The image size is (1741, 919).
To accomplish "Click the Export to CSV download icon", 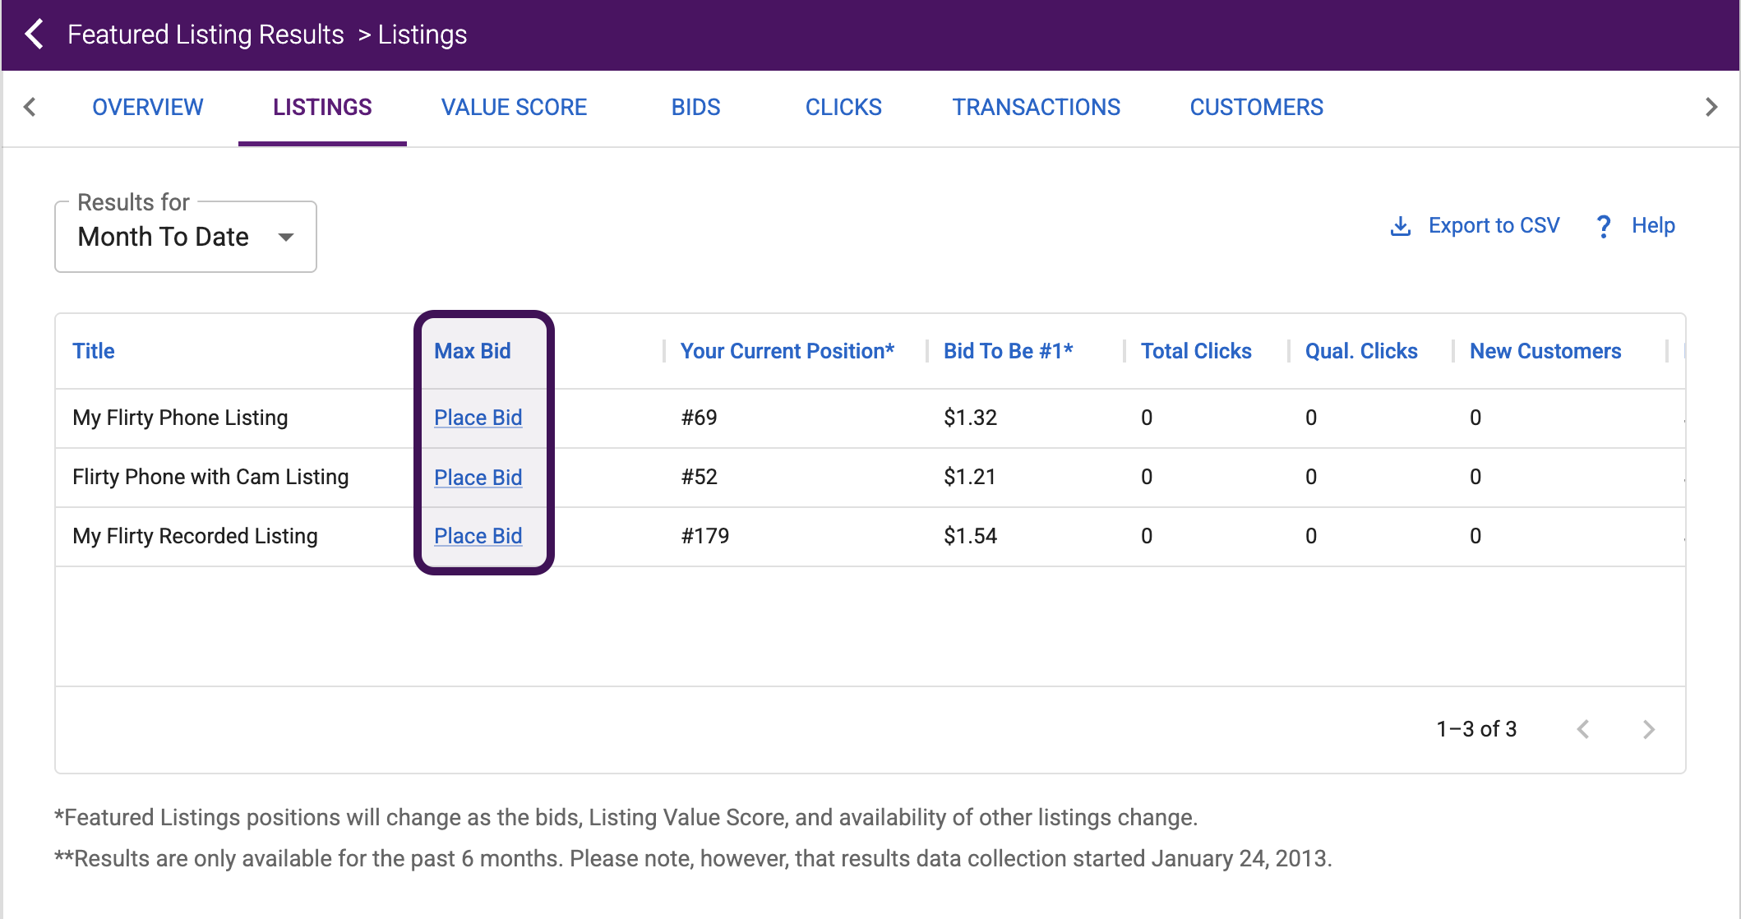I will point(1401,226).
